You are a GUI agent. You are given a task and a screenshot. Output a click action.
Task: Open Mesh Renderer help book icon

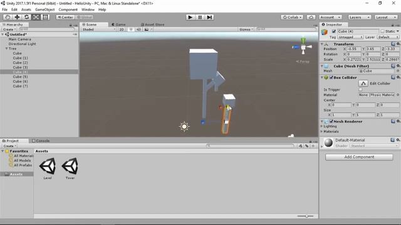point(393,121)
